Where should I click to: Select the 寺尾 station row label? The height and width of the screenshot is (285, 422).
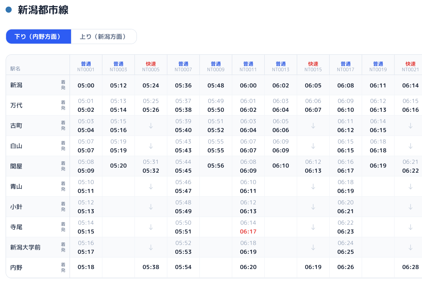(x=16, y=227)
